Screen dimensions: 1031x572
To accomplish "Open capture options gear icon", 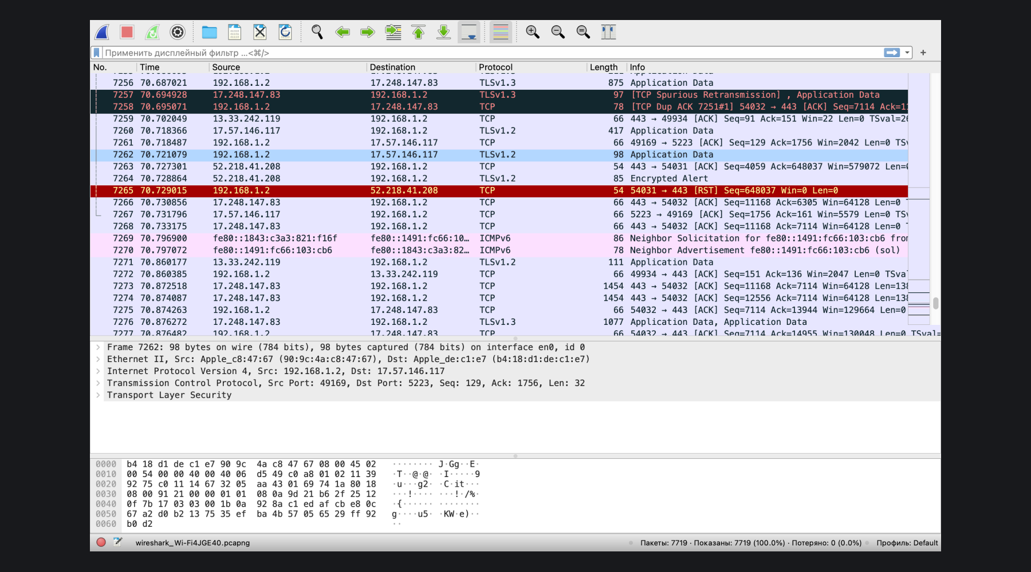I will click(x=178, y=32).
